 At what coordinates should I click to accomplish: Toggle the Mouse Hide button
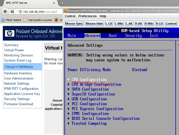95,24
